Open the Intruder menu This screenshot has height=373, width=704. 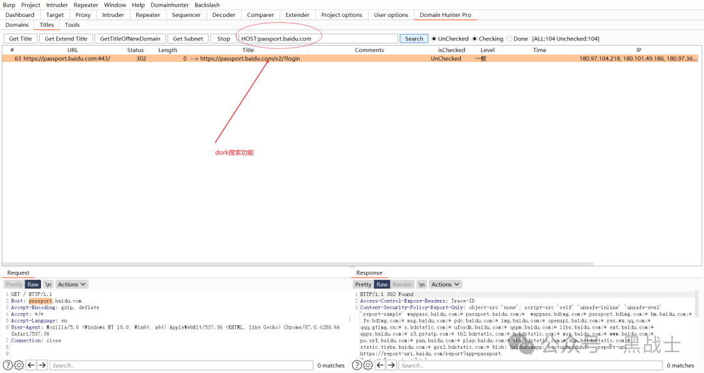coord(57,5)
